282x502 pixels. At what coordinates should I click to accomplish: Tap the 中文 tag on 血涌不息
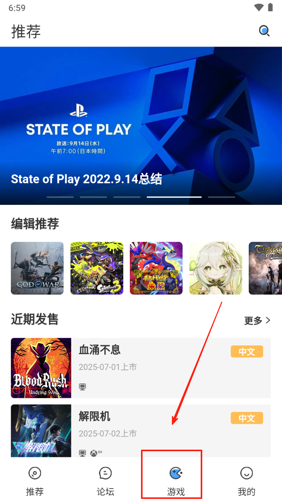[247, 351]
